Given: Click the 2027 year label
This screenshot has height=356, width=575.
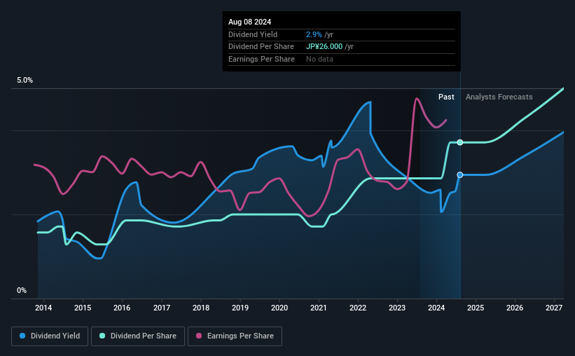Looking at the screenshot, I should pos(554,308).
